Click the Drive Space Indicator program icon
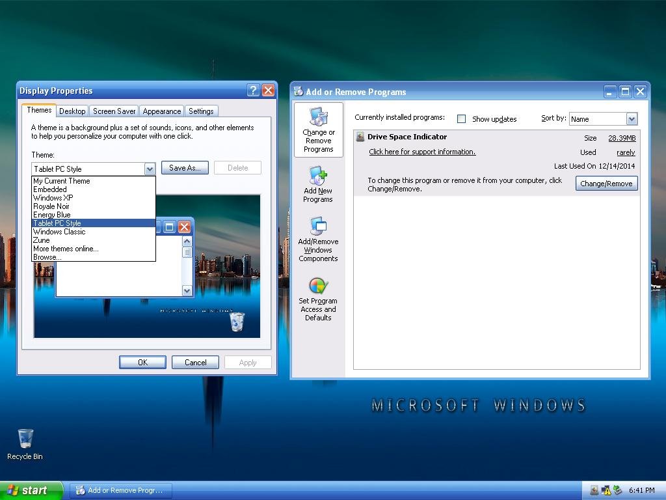Viewport: 666px width, 500px height. 360,137
